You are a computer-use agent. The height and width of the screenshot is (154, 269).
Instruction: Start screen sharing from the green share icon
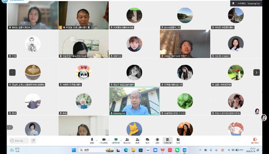pos(116,141)
